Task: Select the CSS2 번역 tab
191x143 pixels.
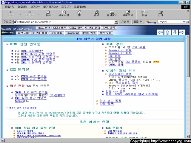Action: coord(76,28)
